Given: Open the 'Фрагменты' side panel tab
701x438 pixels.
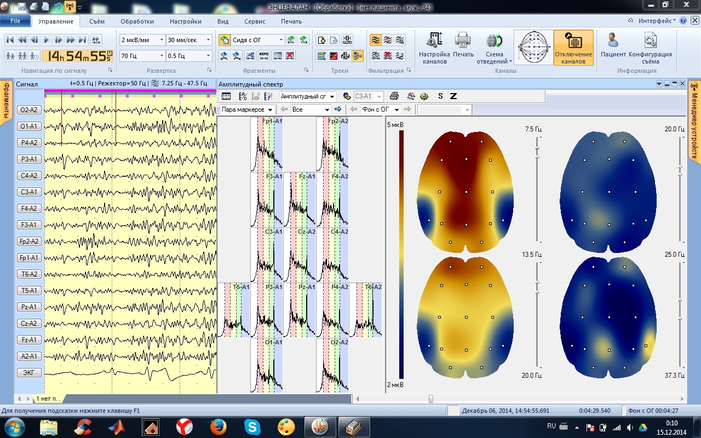Looking at the screenshot, I should point(7,102).
